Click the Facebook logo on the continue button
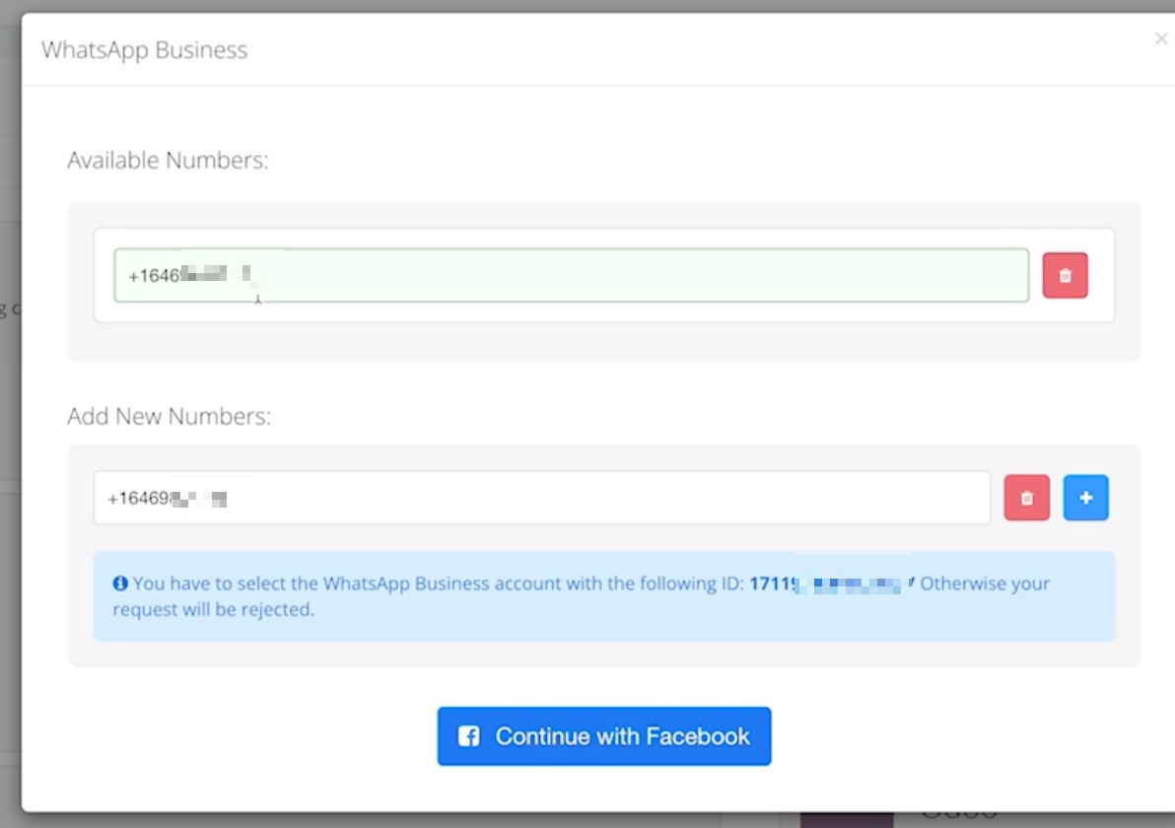 point(469,736)
